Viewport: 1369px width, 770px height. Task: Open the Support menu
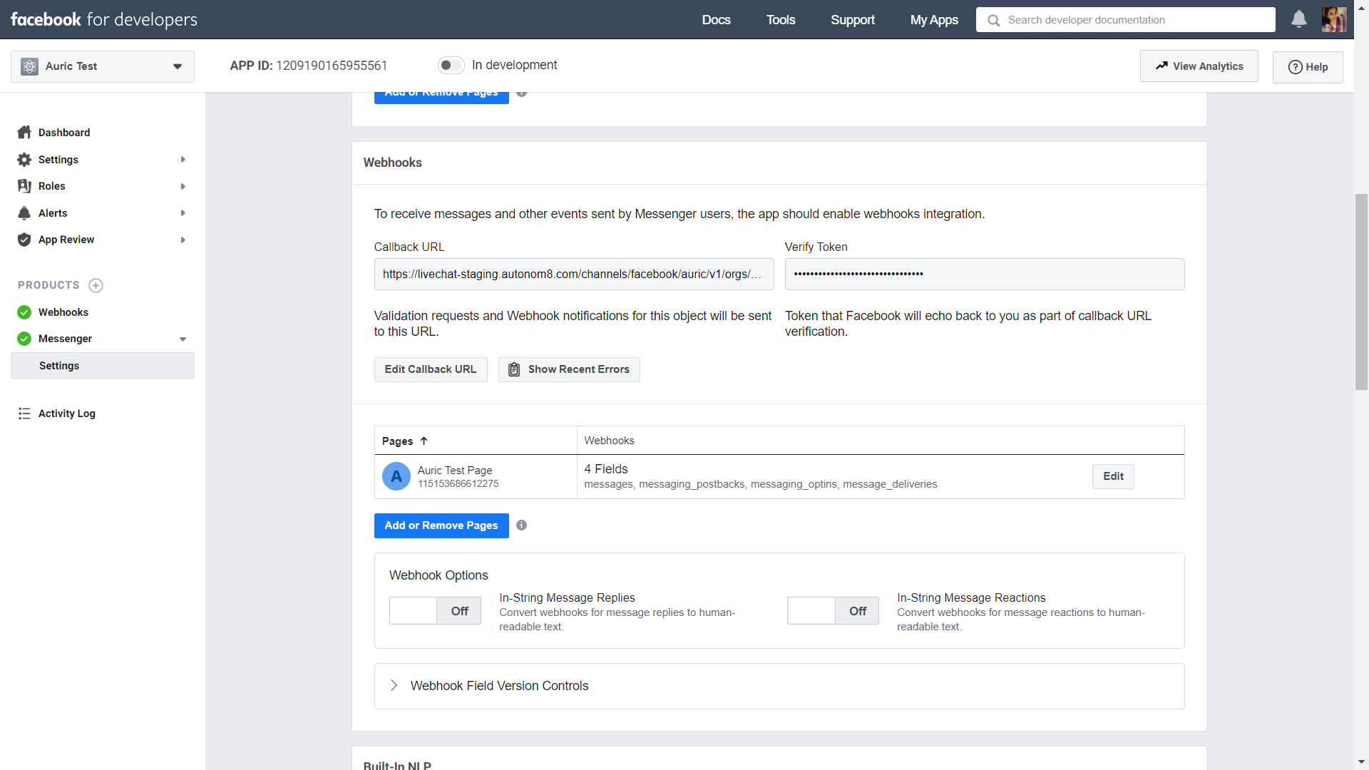click(x=853, y=20)
